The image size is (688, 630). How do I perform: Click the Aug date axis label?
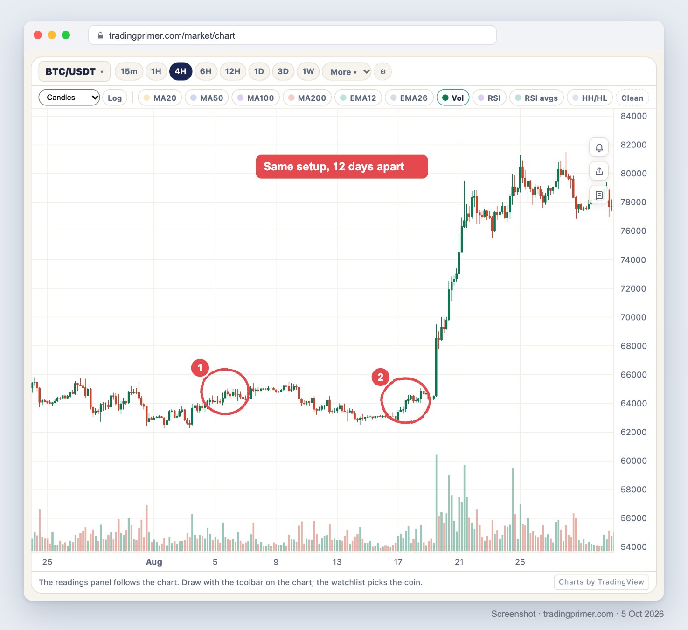[154, 562]
